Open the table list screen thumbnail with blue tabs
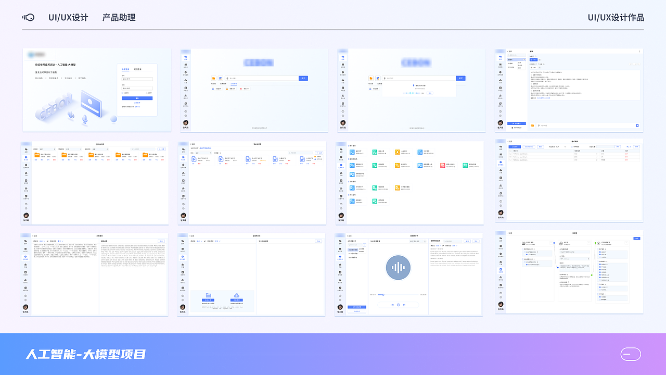Viewport: 666px width, 375px height. click(569, 180)
